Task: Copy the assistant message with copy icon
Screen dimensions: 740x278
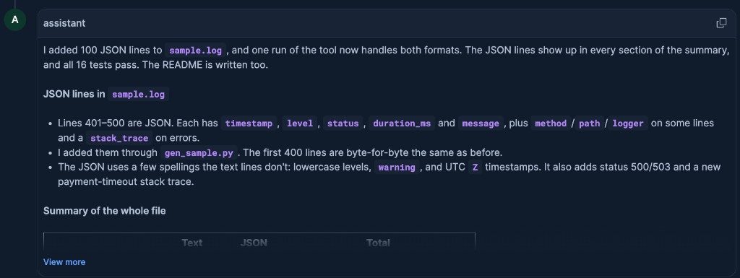Action: (x=721, y=23)
